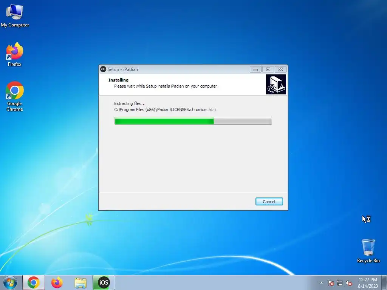The height and width of the screenshot is (290, 387).
Task: Open the Windows Start menu
Action: click(x=10, y=282)
